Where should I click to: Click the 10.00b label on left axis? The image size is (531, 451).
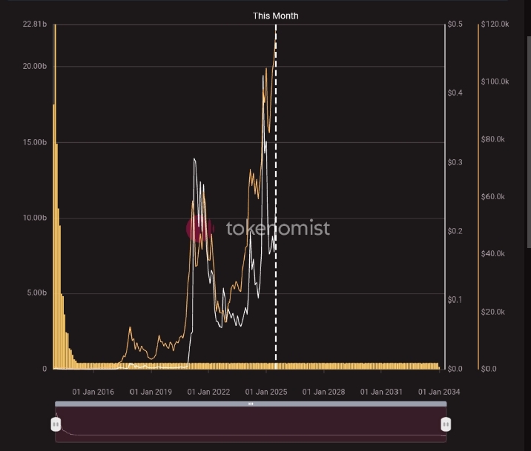(35, 218)
